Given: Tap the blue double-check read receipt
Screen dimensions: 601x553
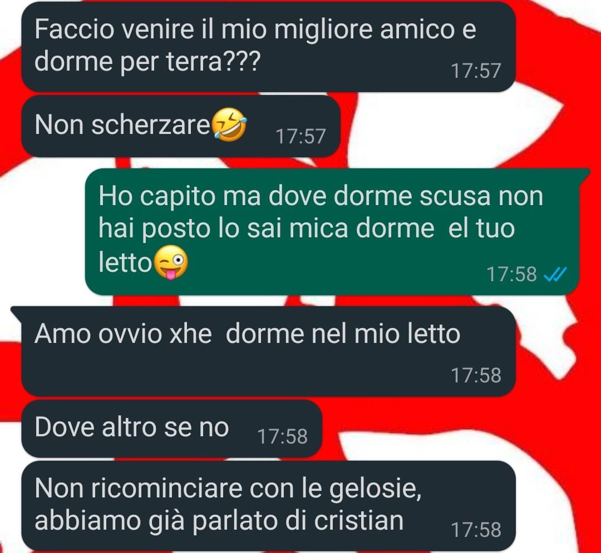Looking at the screenshot, I should click(x=555, y=275).
